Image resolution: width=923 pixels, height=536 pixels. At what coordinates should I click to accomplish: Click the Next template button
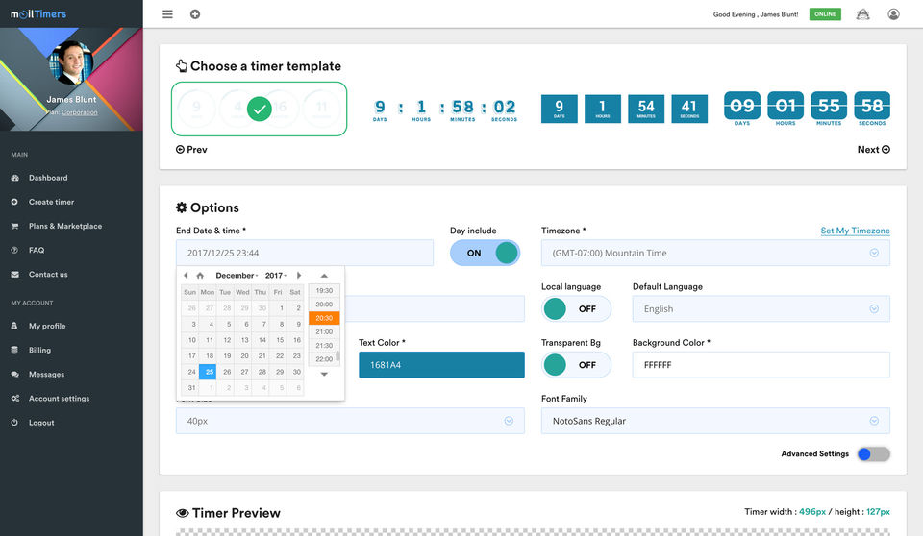874,150
